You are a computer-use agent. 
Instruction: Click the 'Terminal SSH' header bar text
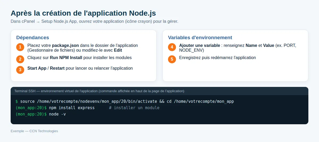point(99,91)
